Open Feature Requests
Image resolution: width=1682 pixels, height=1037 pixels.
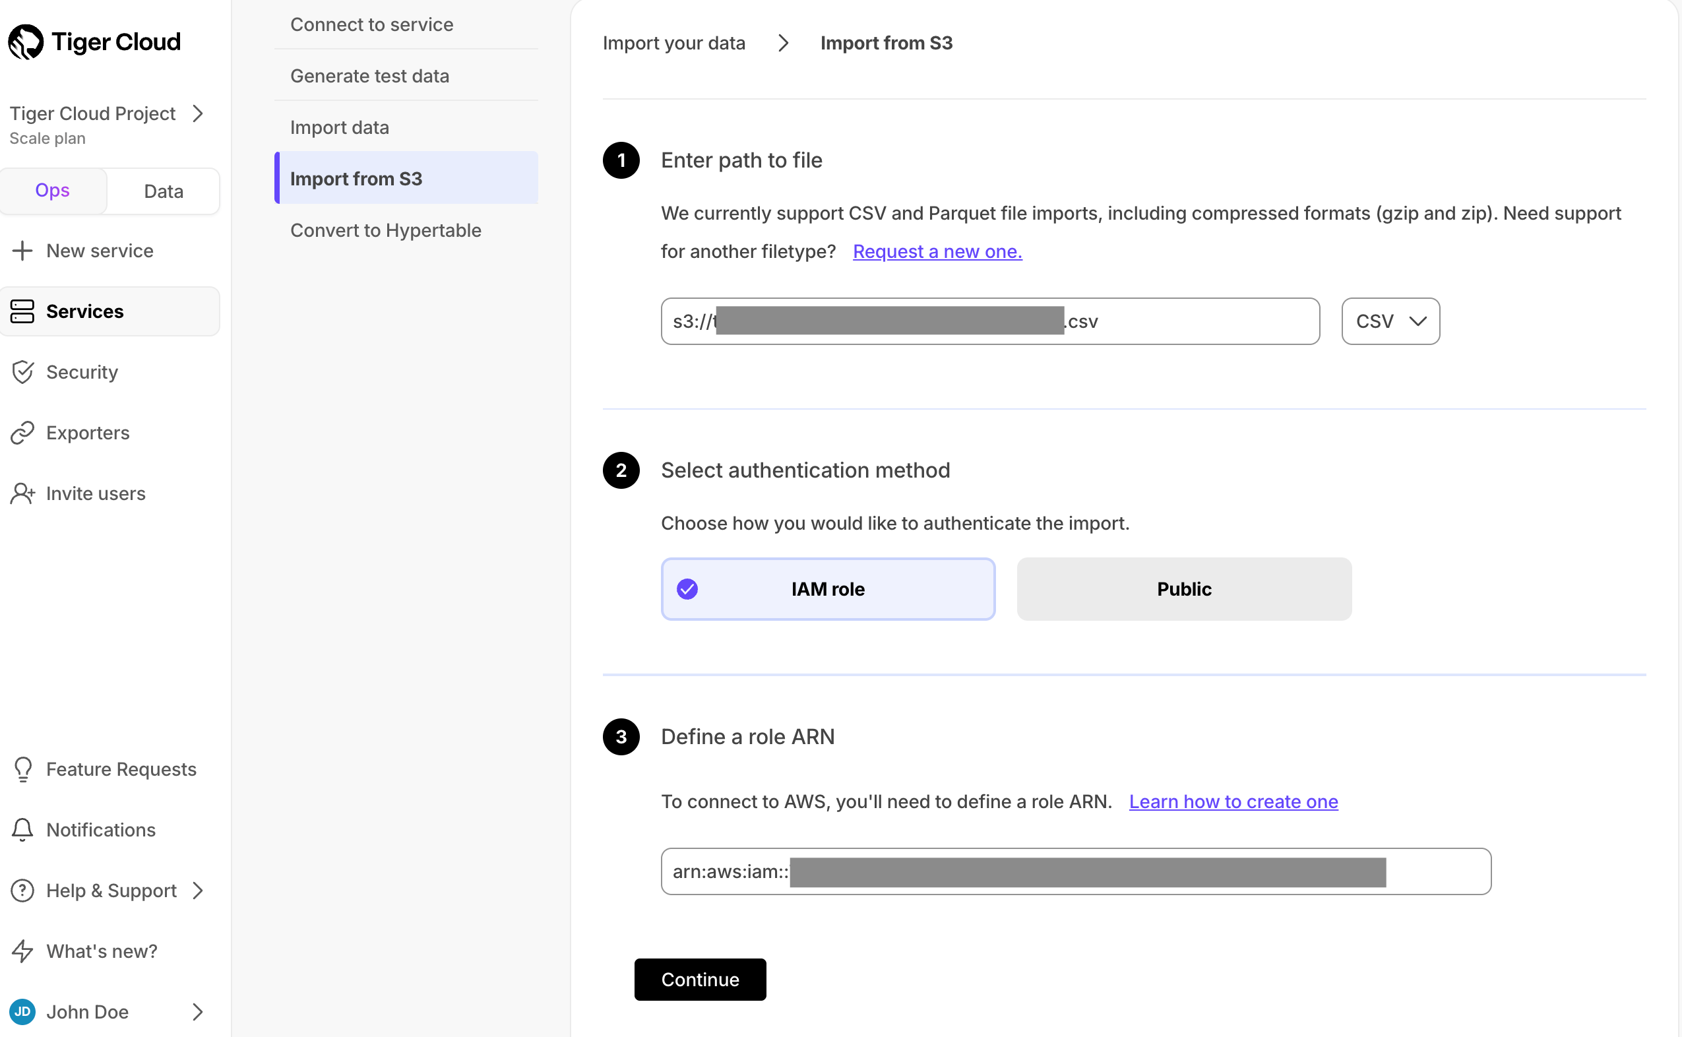tap(121, 769)
